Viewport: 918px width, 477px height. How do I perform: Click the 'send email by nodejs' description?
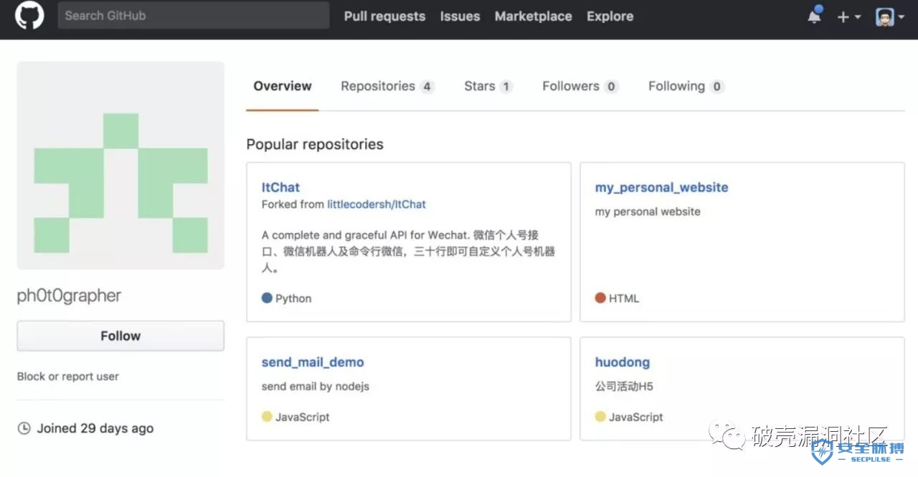pyautogui.click(x=316, y=387)
